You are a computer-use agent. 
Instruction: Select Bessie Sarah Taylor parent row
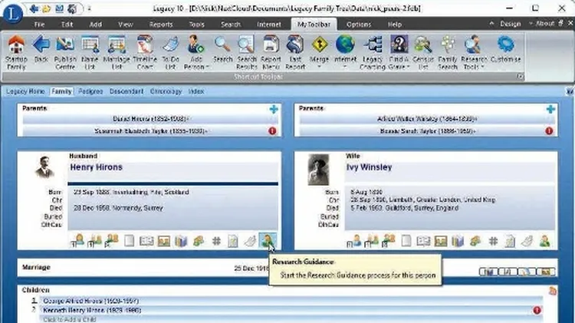(427, 131)
